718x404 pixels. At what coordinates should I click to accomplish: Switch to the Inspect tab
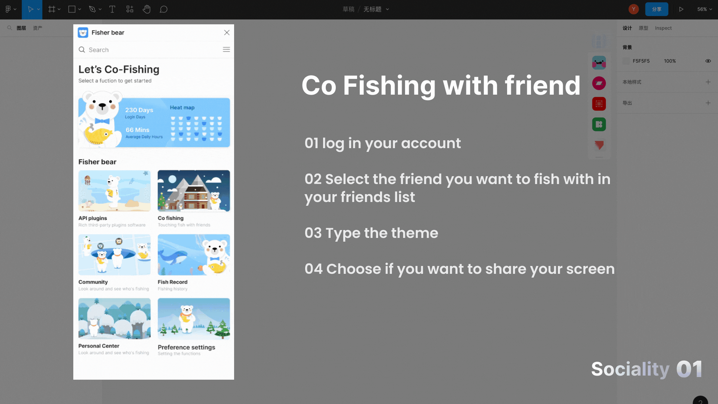[663, 28]
